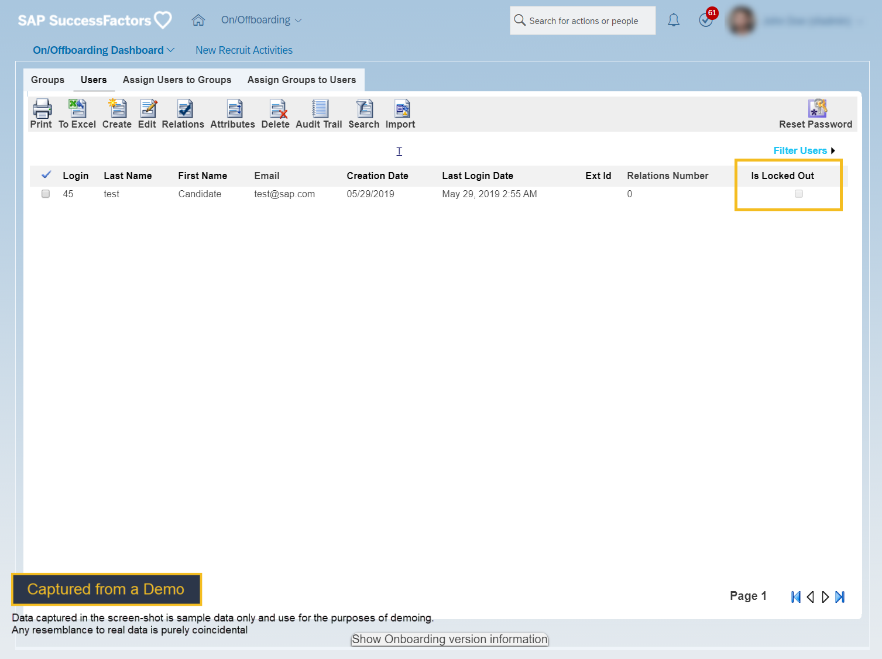Sort by the First Name column header

(203, 176)
